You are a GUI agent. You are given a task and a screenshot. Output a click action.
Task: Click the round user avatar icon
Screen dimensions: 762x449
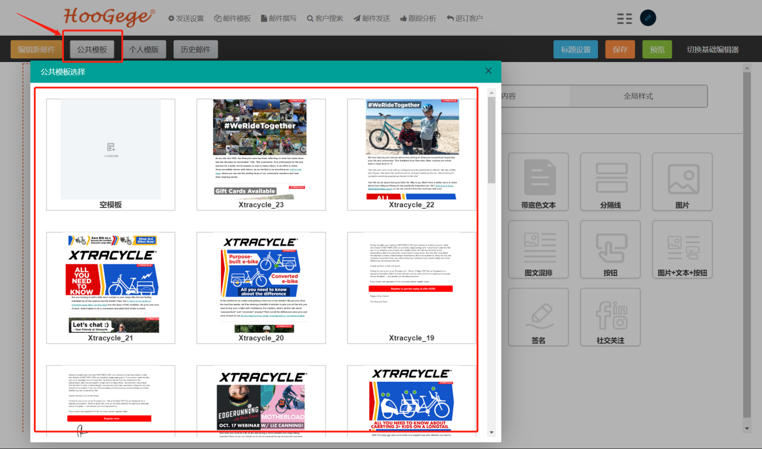pos(648,18)
